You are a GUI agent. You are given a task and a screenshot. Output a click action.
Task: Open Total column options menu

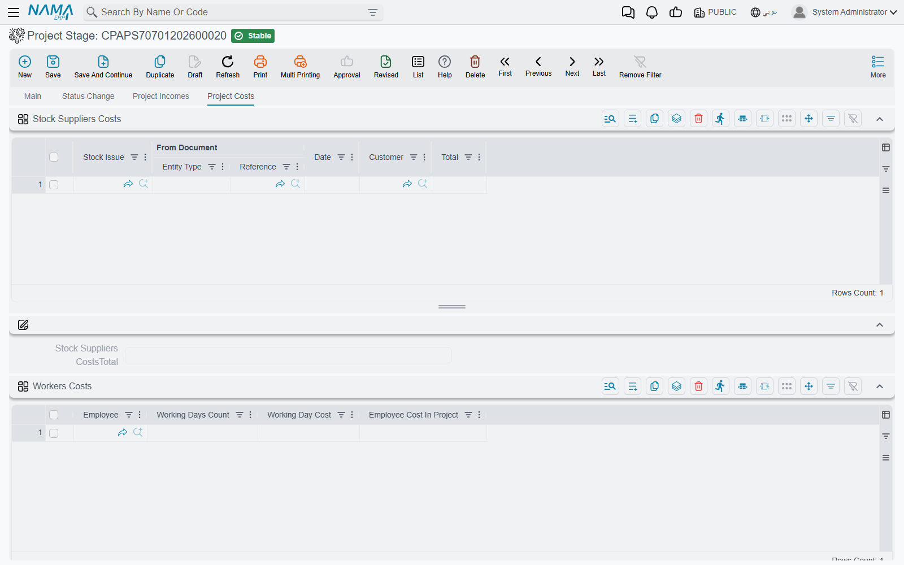point(479,157)
